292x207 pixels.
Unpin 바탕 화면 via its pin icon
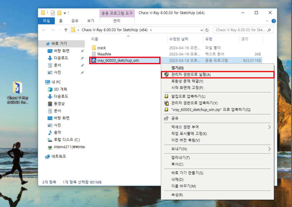click(x=82, y=51)
